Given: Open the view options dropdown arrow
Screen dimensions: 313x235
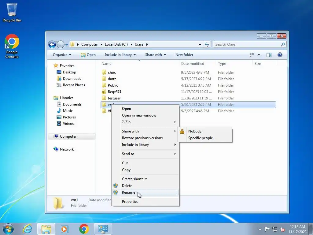Looking at the screenshot, I should [x=259, y=55].
